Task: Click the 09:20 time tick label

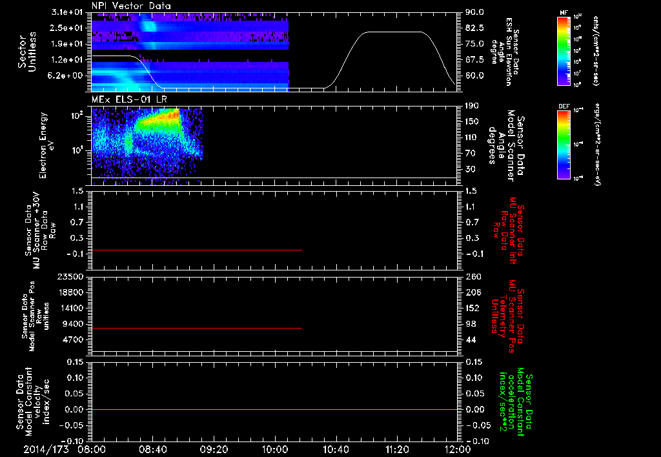Action: coord(214,449)
